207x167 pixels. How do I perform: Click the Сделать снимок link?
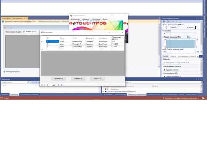pyautogui.click(x=172, y=70)
